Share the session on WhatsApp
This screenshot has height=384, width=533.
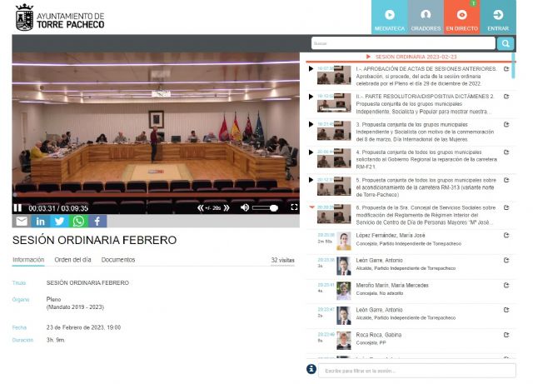coord(78,222)
